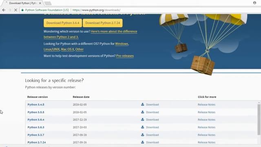Click the releases list scroll-up arrow

(x=259, y=102)
